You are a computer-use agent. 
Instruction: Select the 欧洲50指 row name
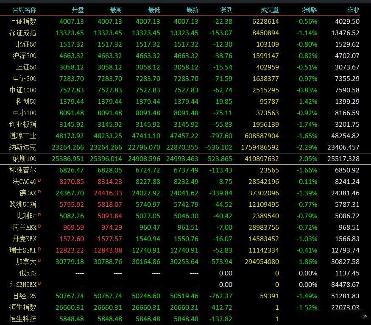[23, 204]
